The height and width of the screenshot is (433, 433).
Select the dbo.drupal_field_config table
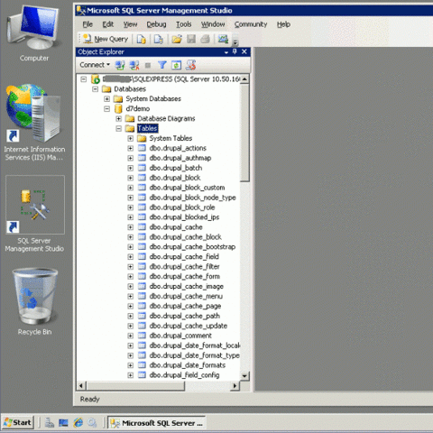184,375
